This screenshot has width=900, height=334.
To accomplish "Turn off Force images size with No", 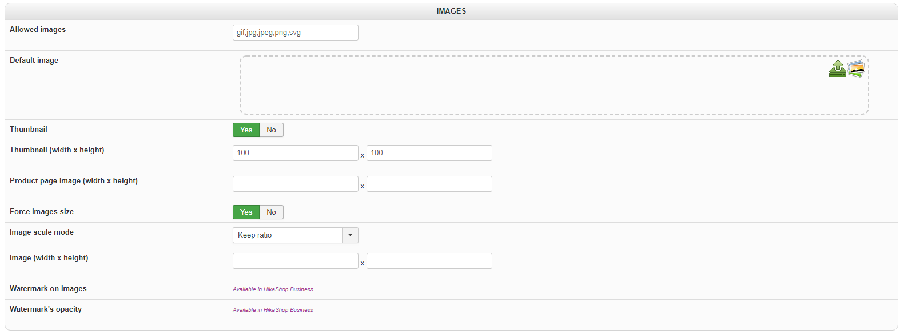I will (271, 212).
